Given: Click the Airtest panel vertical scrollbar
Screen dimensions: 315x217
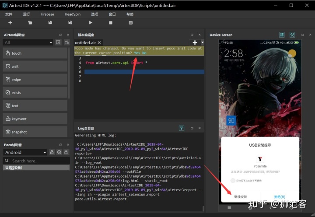Looking at the screenshot, I should pyautogui.click(x=69, y=73).
